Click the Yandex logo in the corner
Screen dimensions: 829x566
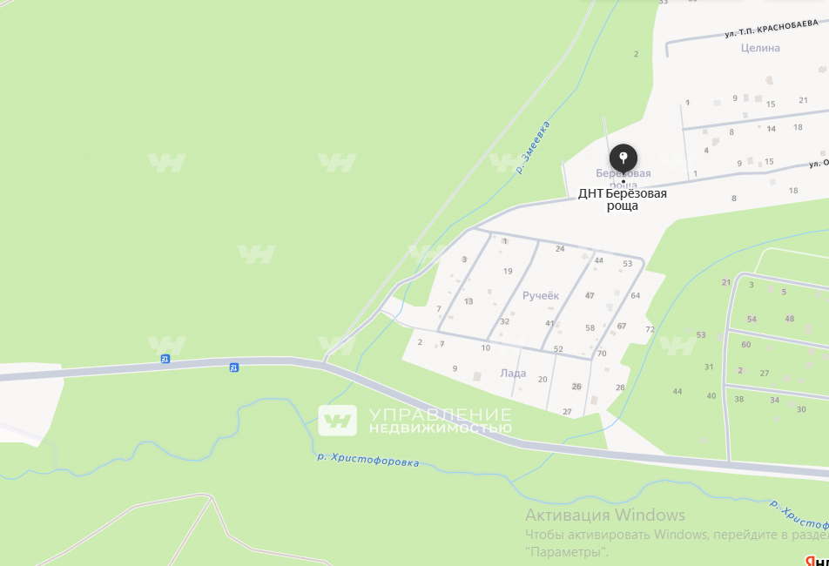click(817, 560)
